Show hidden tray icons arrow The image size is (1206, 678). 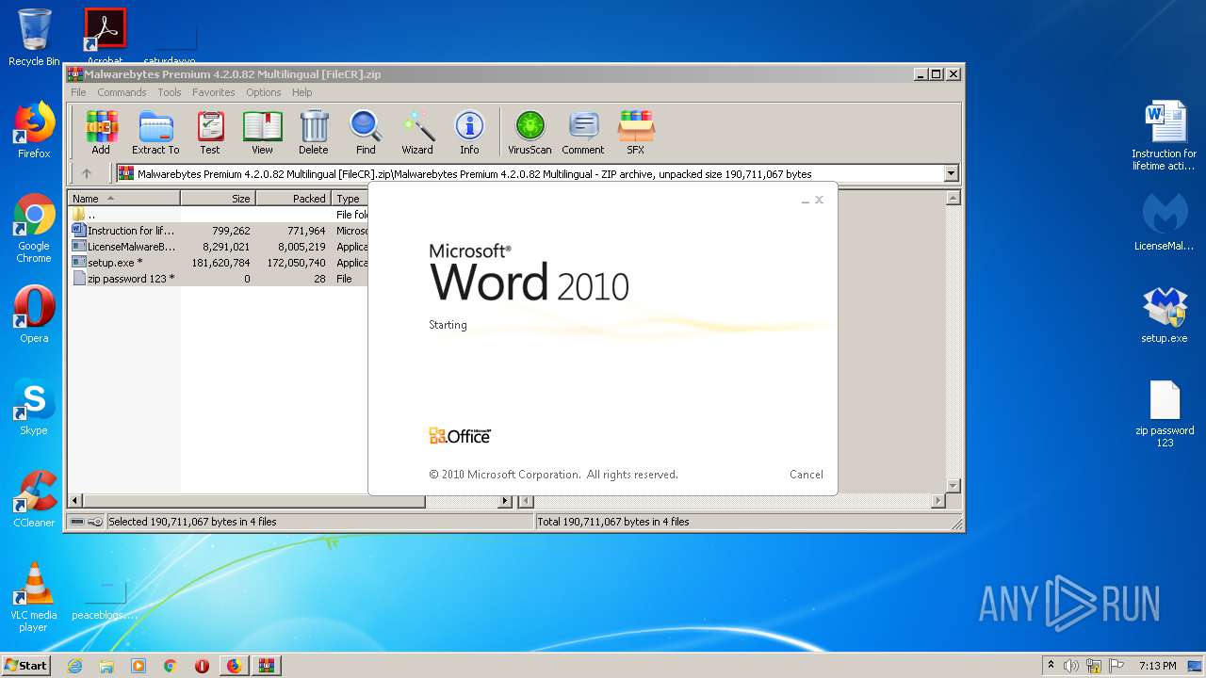pyautogui.click(x=1051, y=666)
